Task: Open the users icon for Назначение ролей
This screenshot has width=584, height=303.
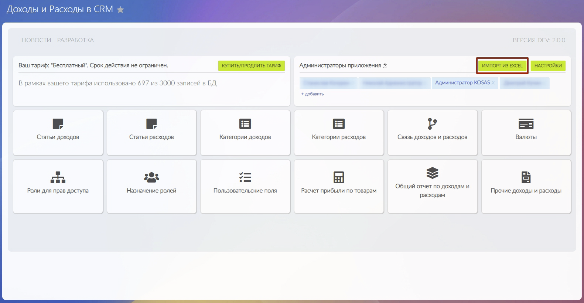Action: point(151,177)
